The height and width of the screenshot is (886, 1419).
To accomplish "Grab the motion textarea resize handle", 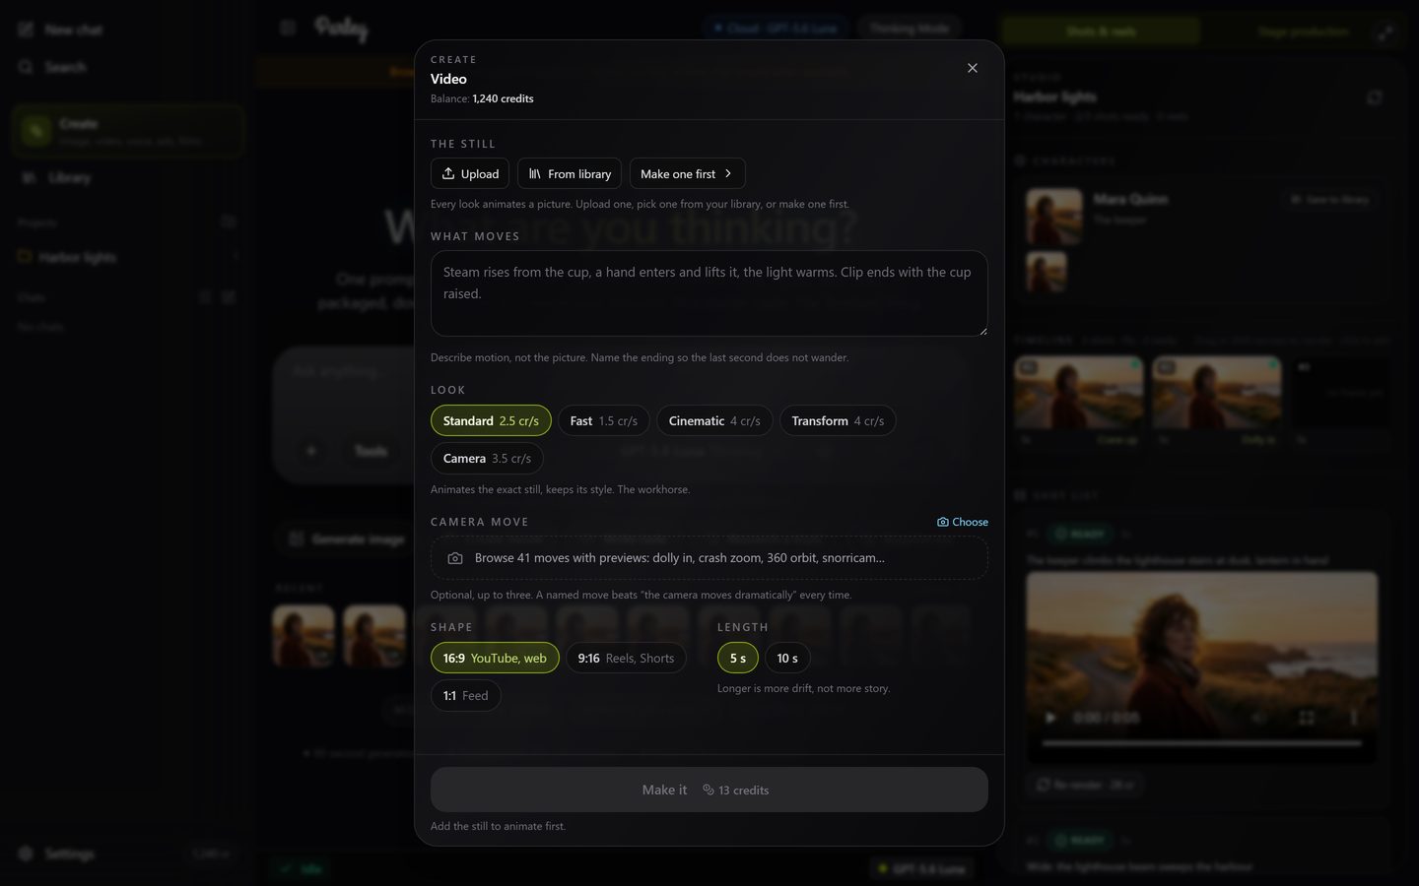I will (x=981, y=330).
